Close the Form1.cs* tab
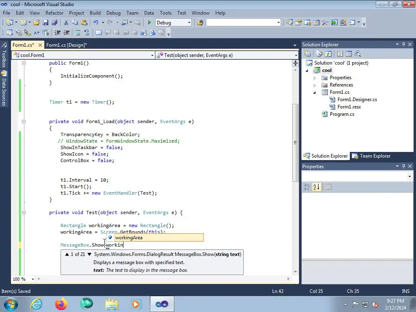Image resolution: width=416 pixels, height=312 pixels. [40, 45]
